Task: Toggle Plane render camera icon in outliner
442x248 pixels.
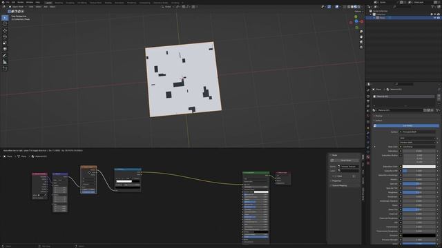Action: [x=439, y=18]
